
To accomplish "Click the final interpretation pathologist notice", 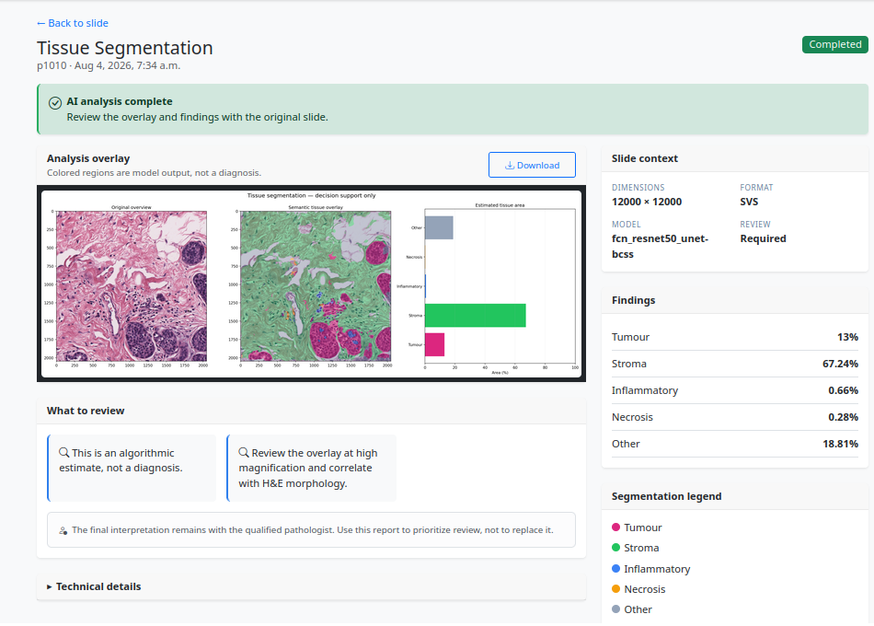I will (x=311, y=530).
